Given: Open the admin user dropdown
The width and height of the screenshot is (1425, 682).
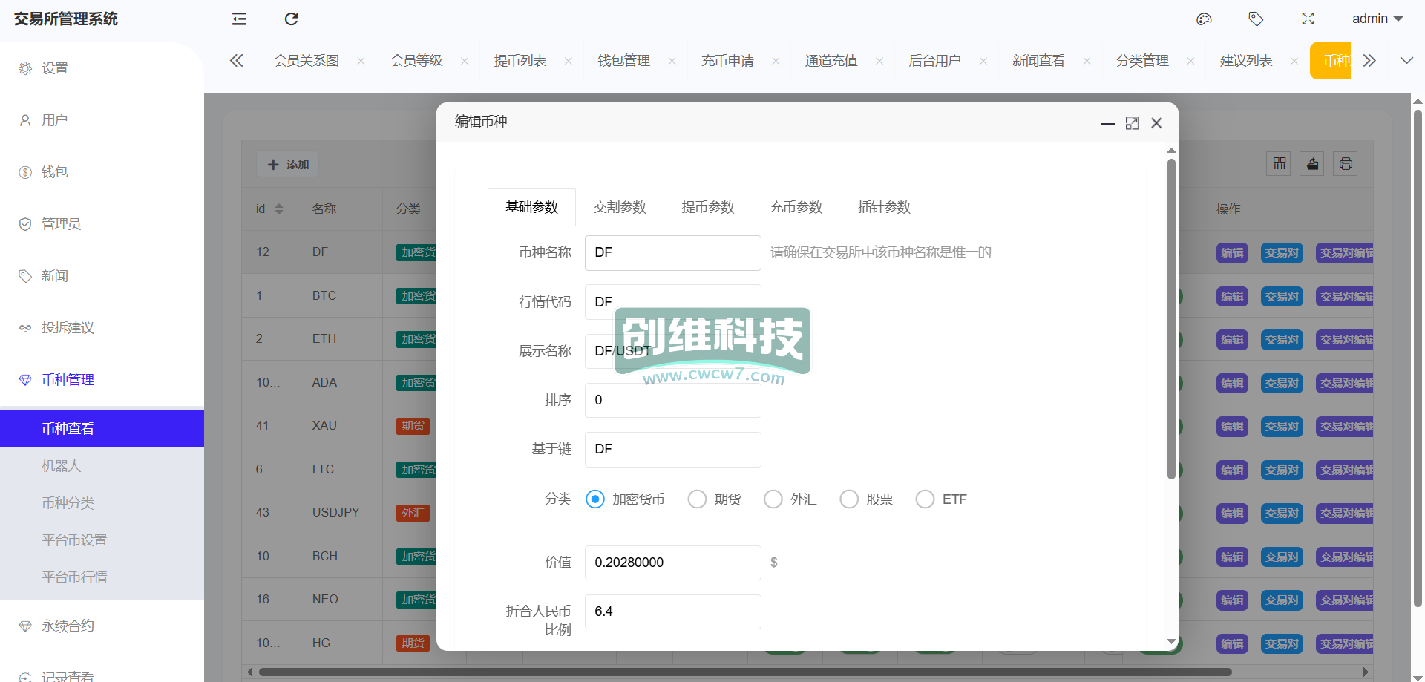Looking at the screenshot, I should pos(1377,19).
